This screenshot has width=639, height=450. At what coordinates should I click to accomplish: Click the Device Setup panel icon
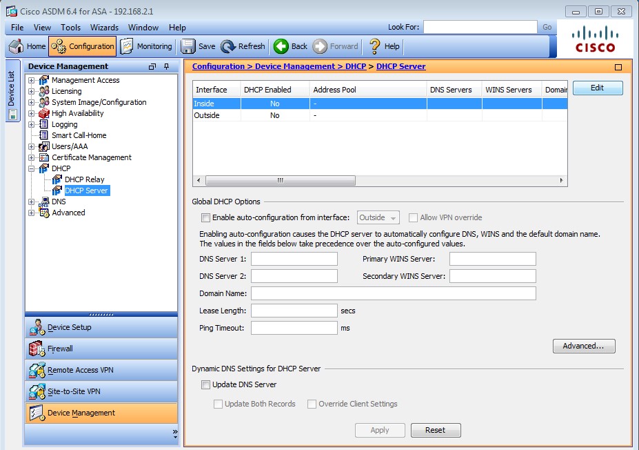[x=37, y=327]
